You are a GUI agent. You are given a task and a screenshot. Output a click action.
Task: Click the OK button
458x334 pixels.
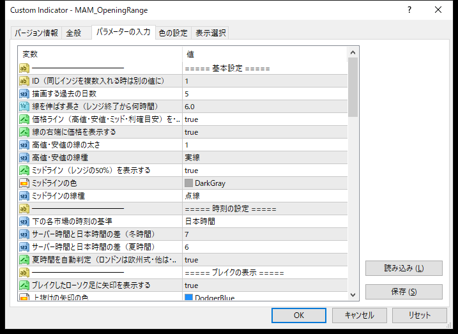[x=299, y=315]
